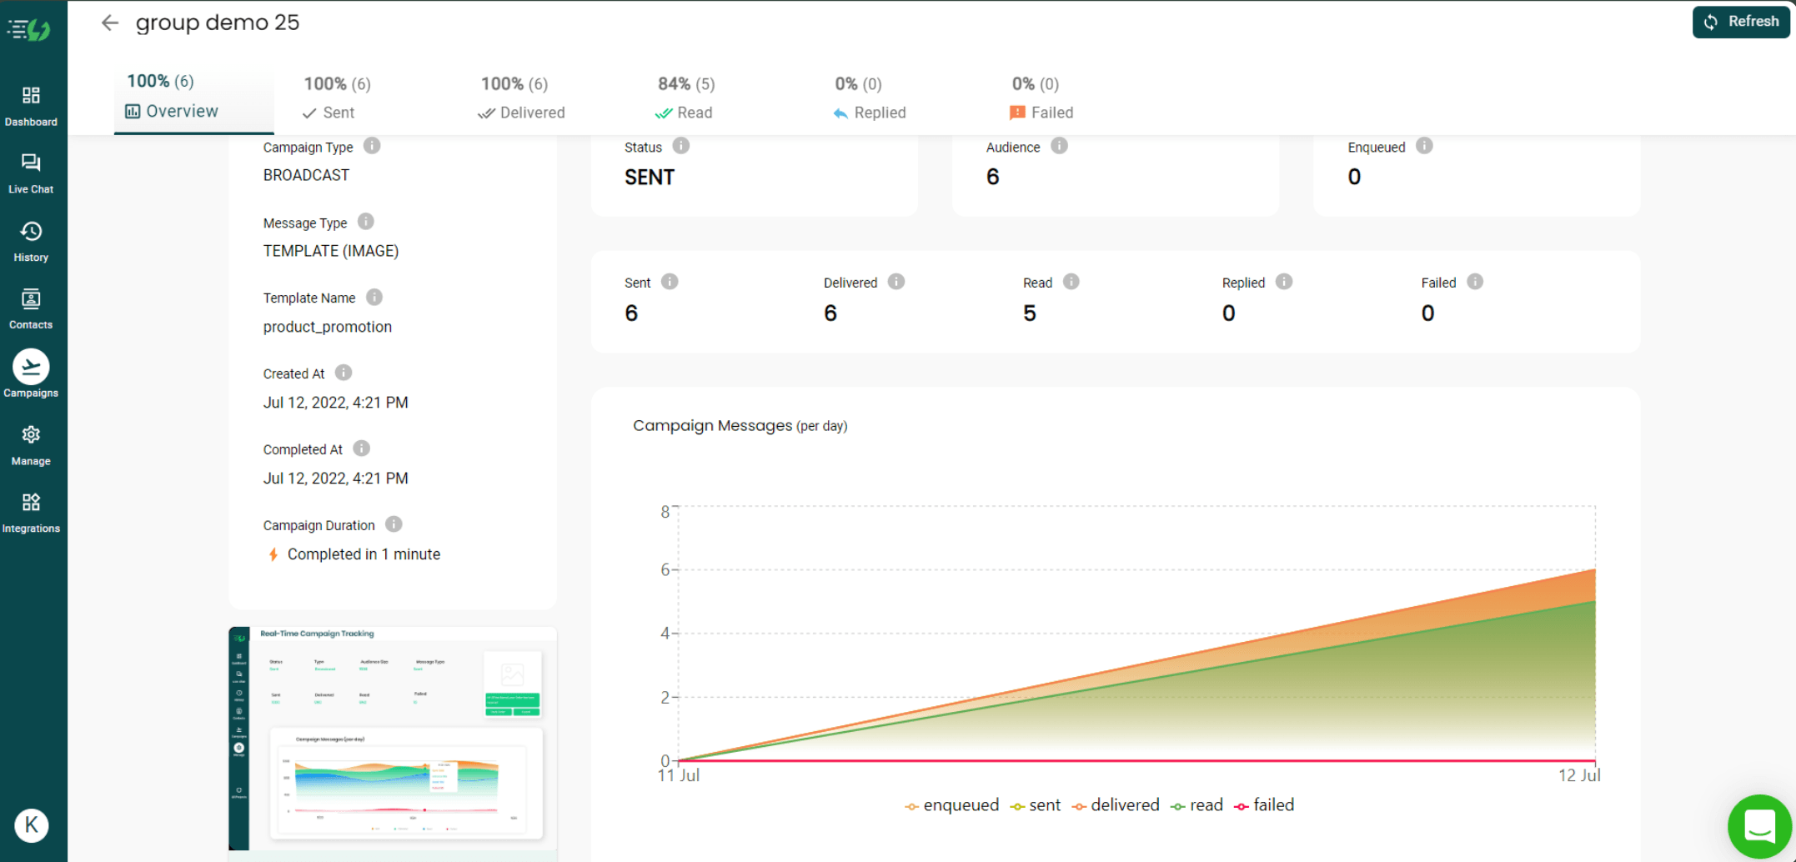Open the support chat widget
This screenshot has width=1796, height=862.
pyautogui.click(x=1759, y=826)
